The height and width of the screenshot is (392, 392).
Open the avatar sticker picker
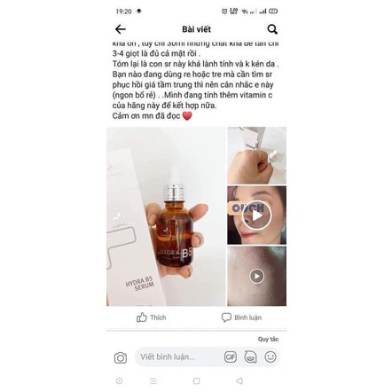pyautogui.click(x=250, y=357)
